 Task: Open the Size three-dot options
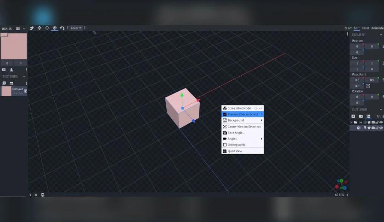383,63
